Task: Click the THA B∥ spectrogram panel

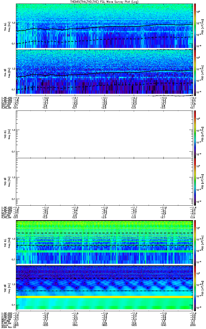Action: pos(104,72)
